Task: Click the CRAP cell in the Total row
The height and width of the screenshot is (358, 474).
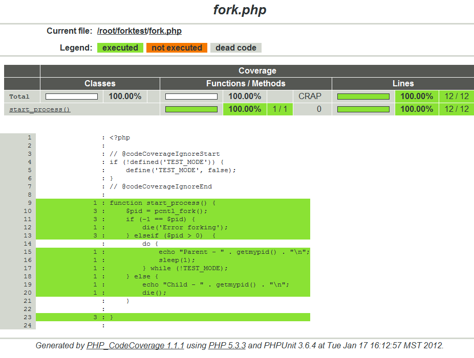Action: pos(310,97)
